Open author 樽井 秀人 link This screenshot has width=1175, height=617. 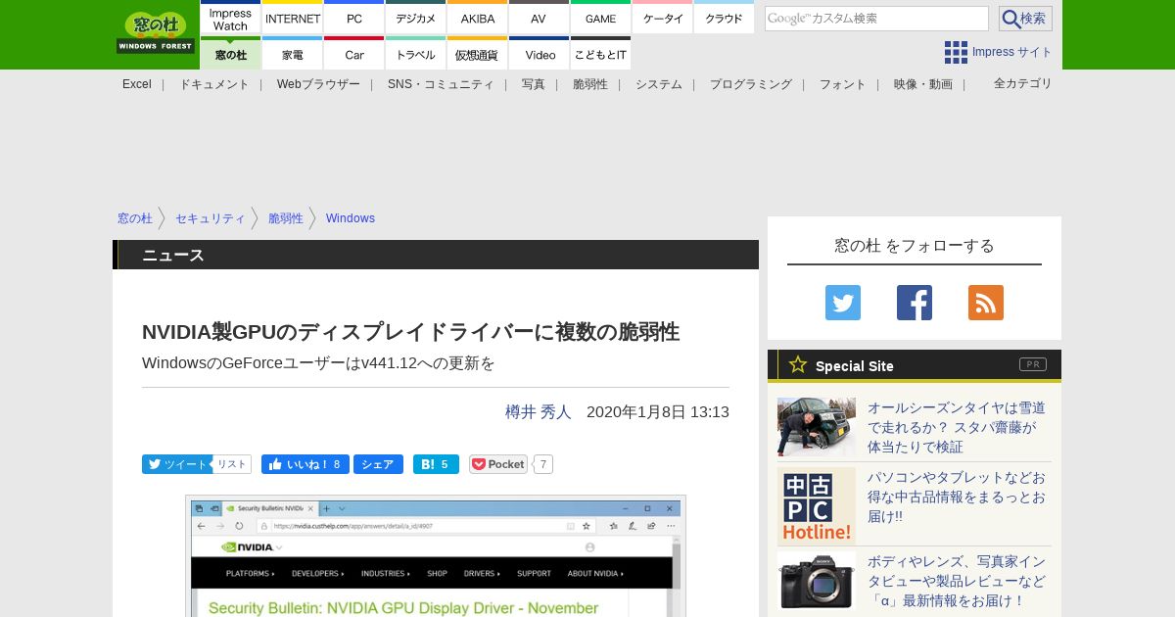pos(539,412)
